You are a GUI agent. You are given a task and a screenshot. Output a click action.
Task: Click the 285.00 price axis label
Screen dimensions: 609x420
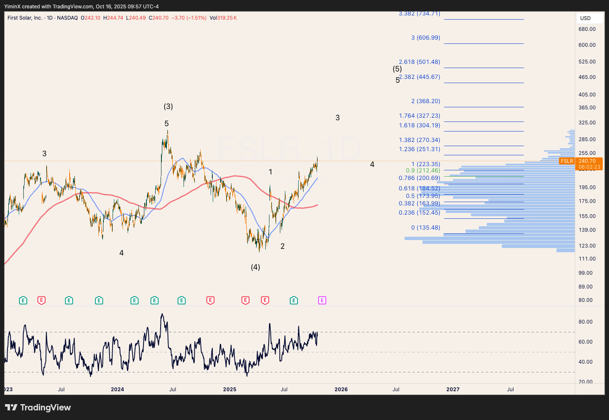point(587,139)
